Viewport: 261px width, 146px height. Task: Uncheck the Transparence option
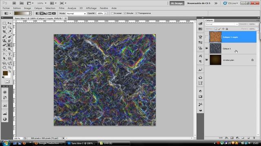click(x=137, y=13)
